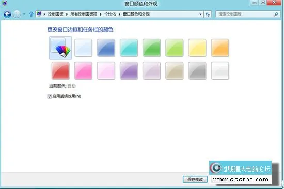
Task: Click the up-one-level arrow icon
Action: (31, 14)
